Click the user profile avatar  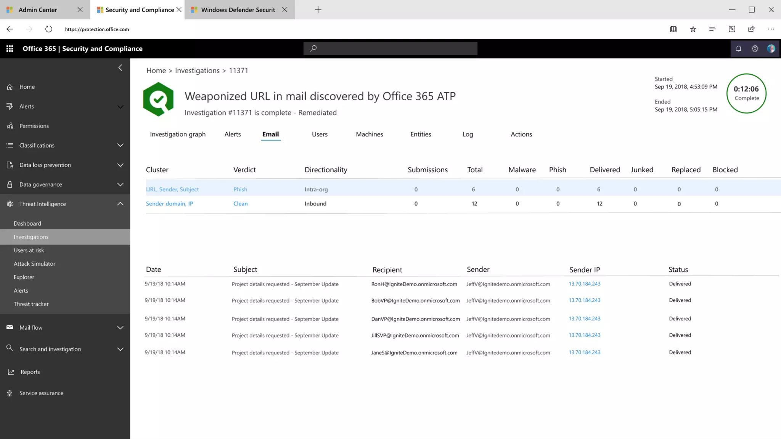coord(771,48)
